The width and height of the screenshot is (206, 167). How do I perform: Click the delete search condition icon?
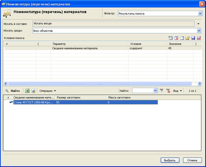177,38
